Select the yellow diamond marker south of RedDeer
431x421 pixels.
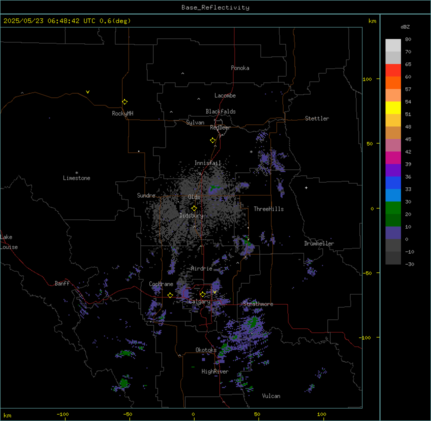pos(212,140)
